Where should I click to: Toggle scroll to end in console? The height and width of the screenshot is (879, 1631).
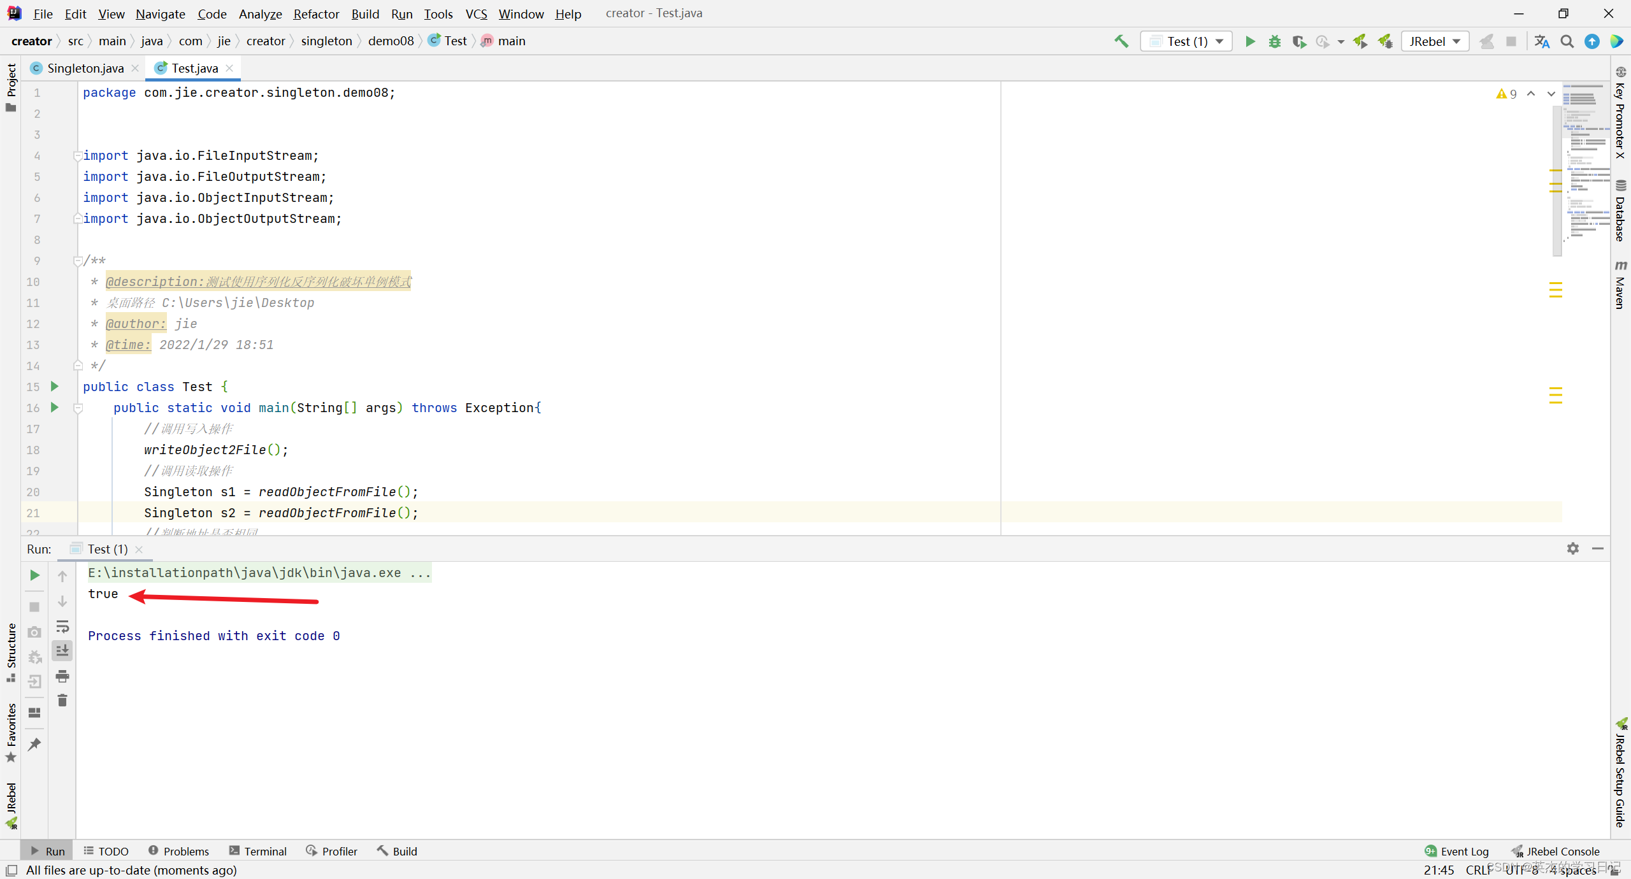(x=62, y=650)
